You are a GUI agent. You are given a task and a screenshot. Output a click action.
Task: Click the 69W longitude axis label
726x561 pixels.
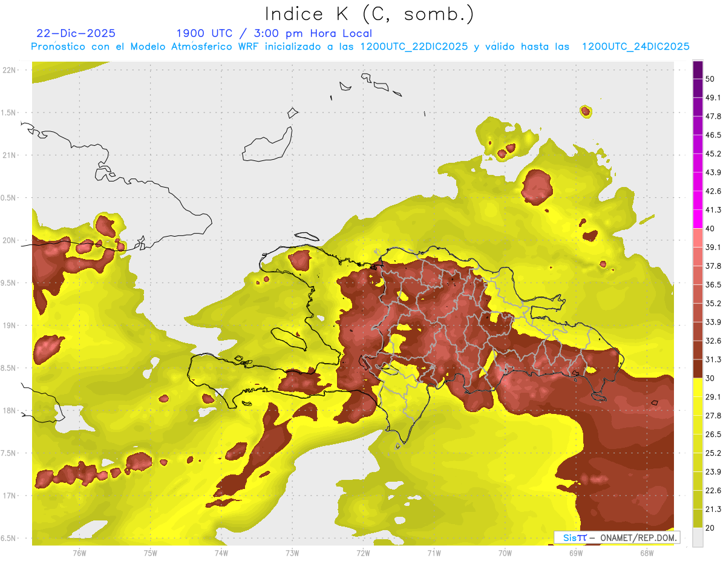(x=576, y=553)
